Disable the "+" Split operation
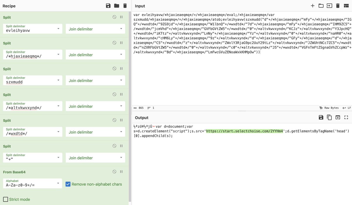352x205 pixels. pyautogui.click(x=114, y=146)
